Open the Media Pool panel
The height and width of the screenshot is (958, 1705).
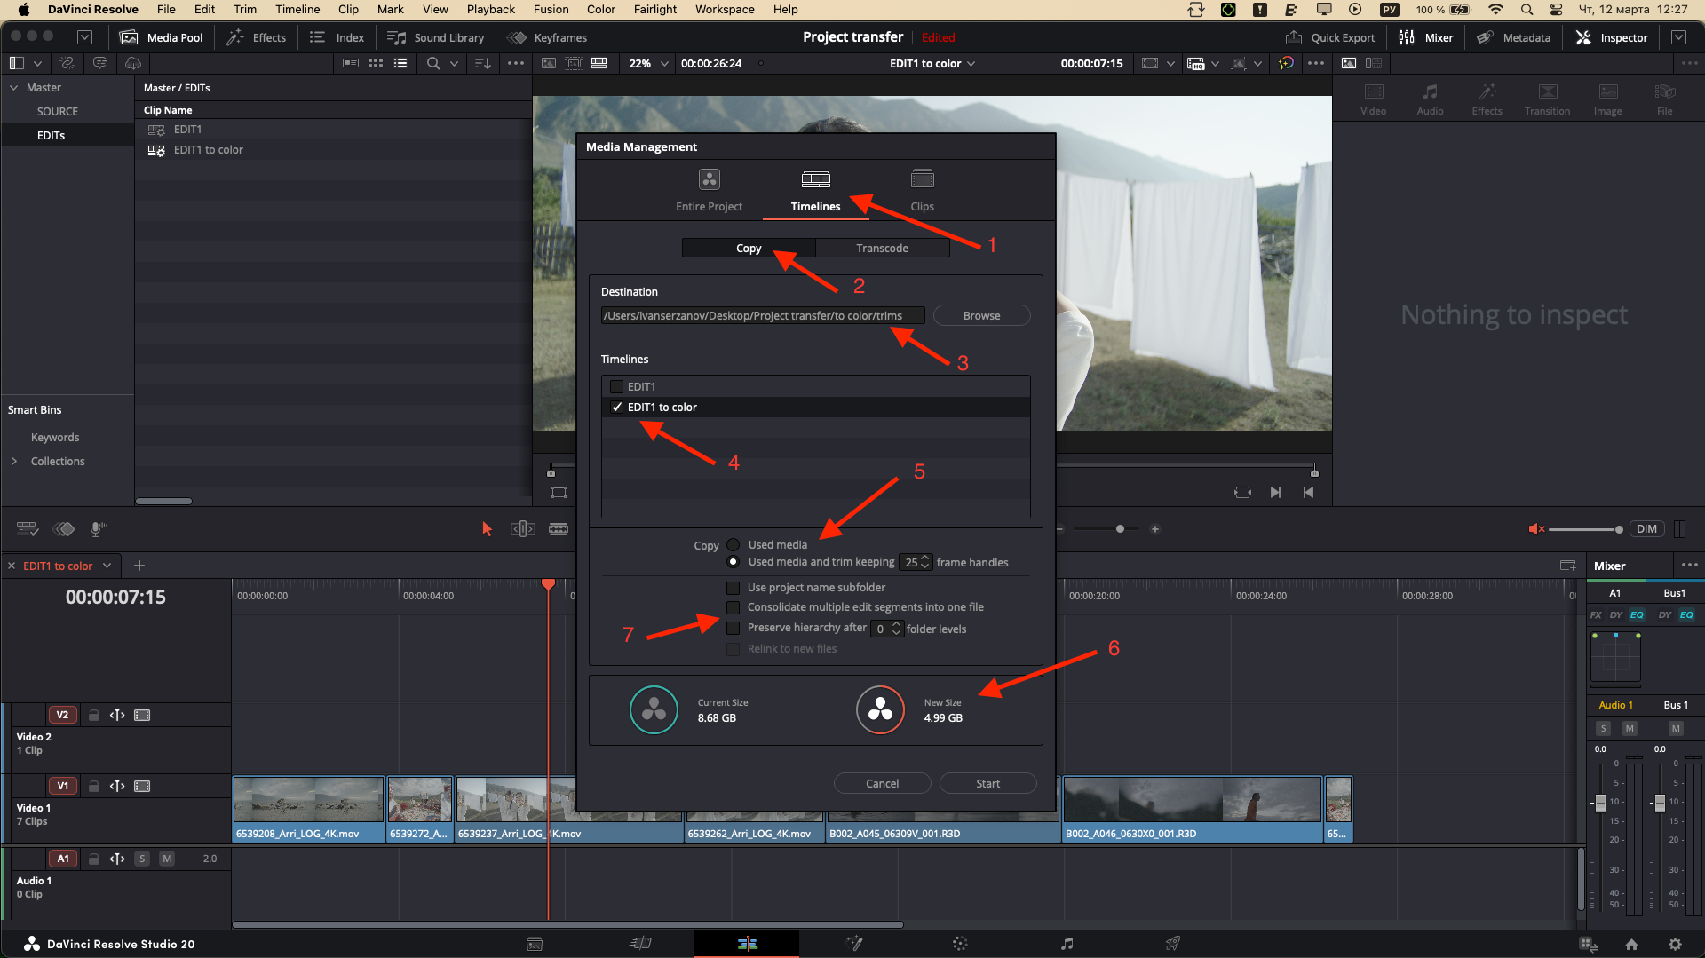[x=162, y=37]
